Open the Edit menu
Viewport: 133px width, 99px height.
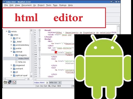tap(11, 5)
